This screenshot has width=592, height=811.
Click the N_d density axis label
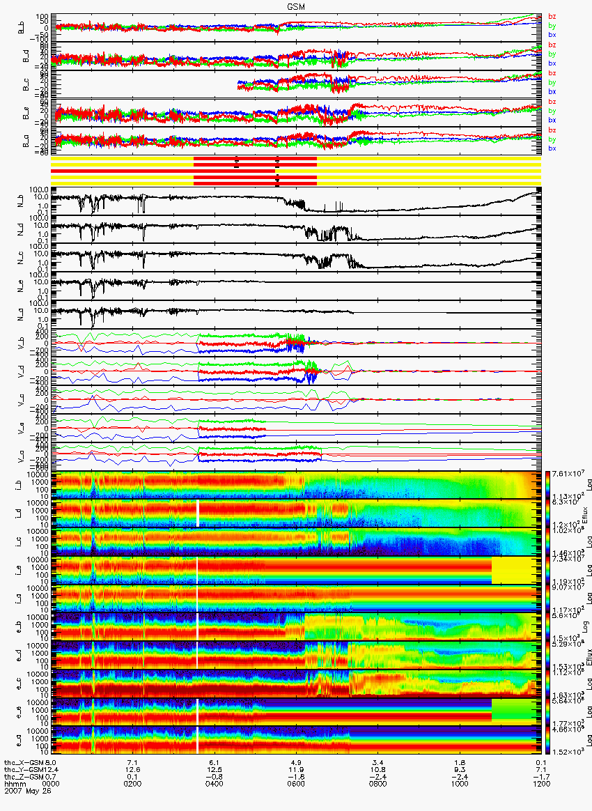pos(21,230)
